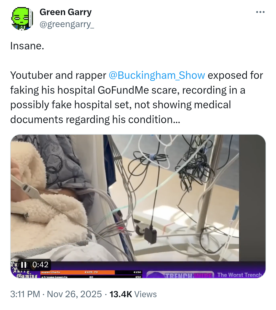This screenshot has width=276, height=310.
Task: Click the 'Insane.' opening line
Action: coord(27,46)
